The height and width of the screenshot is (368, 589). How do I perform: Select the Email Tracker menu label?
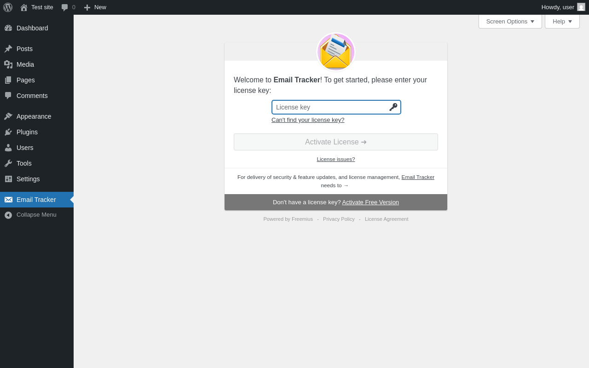point(36,200)
